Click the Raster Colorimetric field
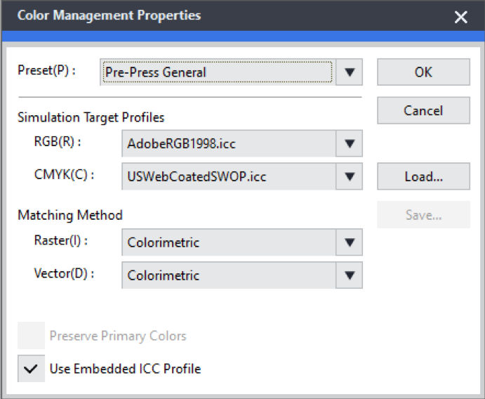 (x=229, y=242)
